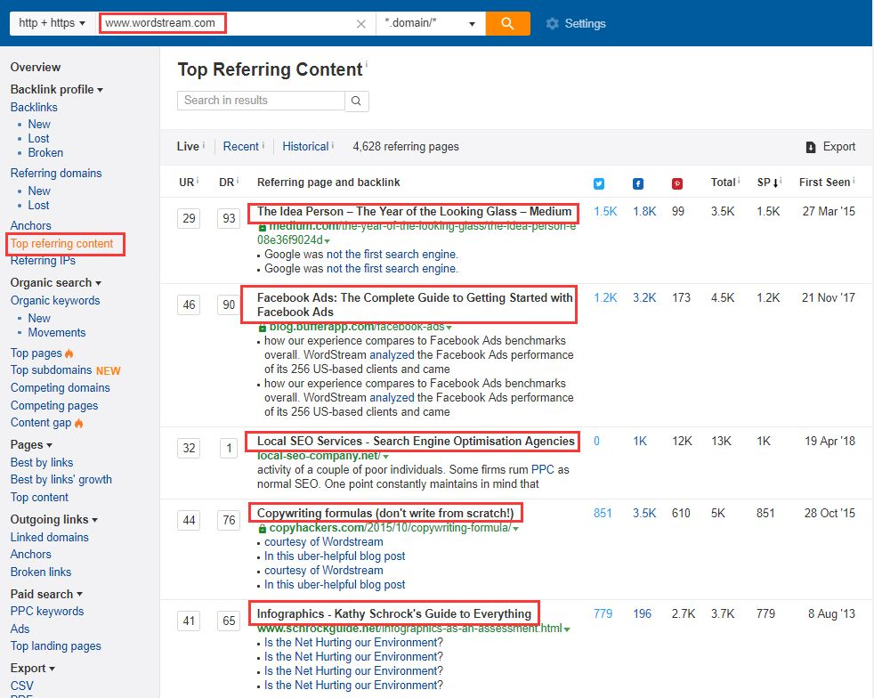The height and width of the screenshot is (698, 874).
Task: Expand the copyhackers.com URL dropdown arrow
Action: tap(515, 529)
